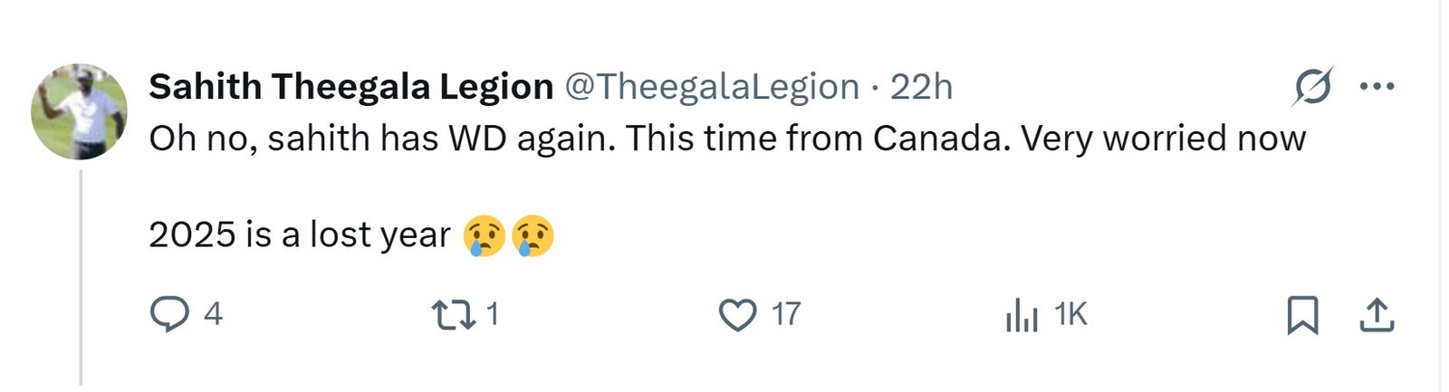Viewport: 1449px width, 392px height.
Task: Click the tweet text about WD from Canada
Action: [x=726, y=139]
